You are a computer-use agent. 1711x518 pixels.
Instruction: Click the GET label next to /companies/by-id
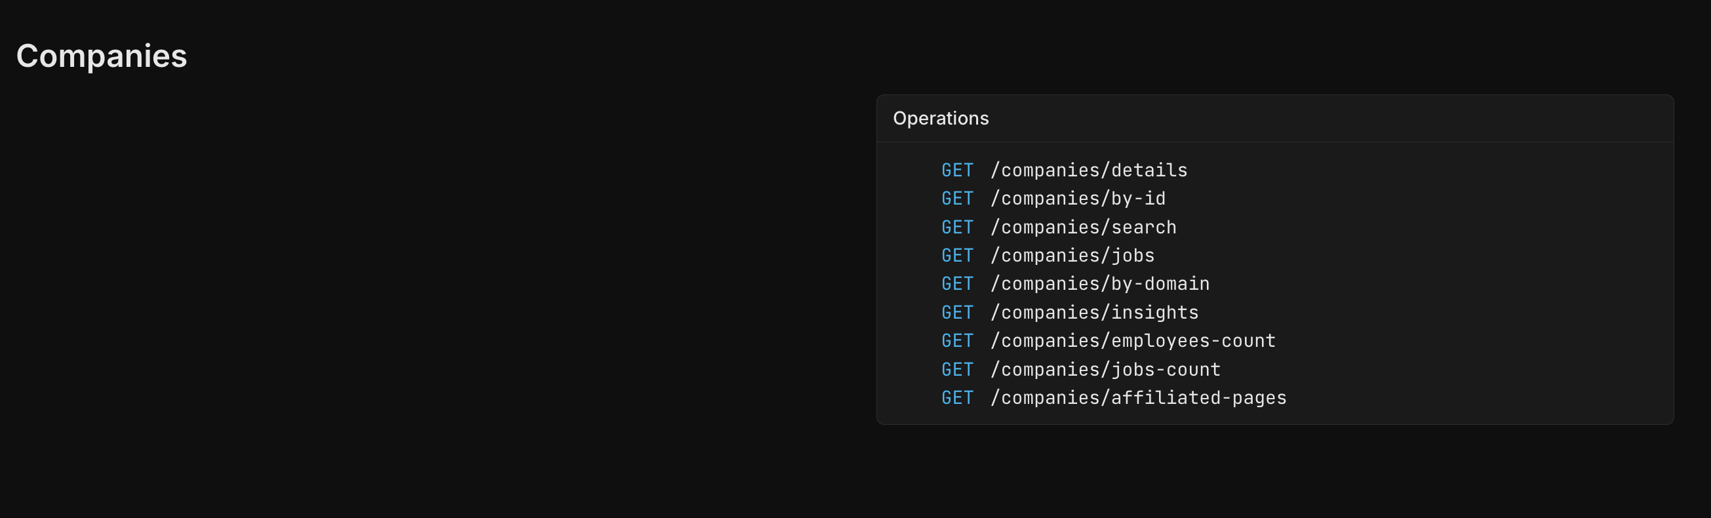click(x=957, y=199)
